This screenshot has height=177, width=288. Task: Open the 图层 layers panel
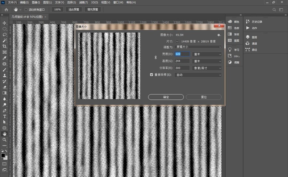pos(252,37)
